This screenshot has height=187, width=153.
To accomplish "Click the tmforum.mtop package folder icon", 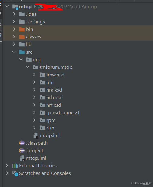I will pyautogui.click(x=35, y=67).
